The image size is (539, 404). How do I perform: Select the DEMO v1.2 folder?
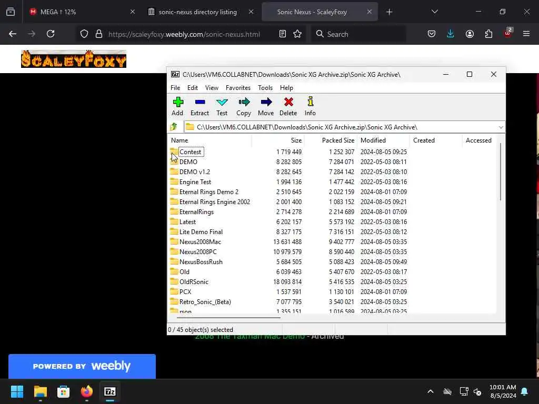point(190,172)
